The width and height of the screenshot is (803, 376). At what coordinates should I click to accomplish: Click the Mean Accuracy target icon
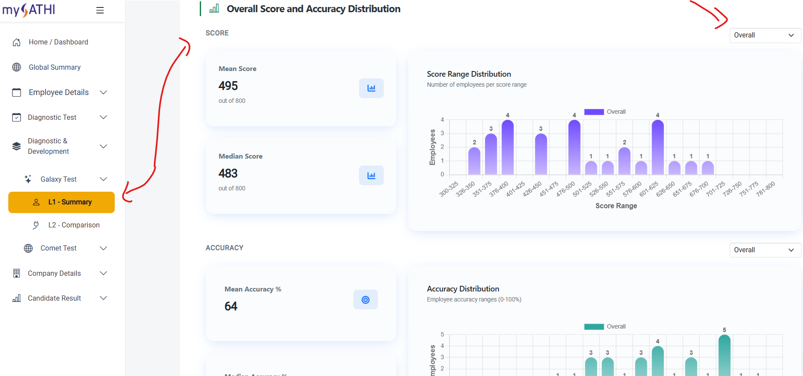366,300
